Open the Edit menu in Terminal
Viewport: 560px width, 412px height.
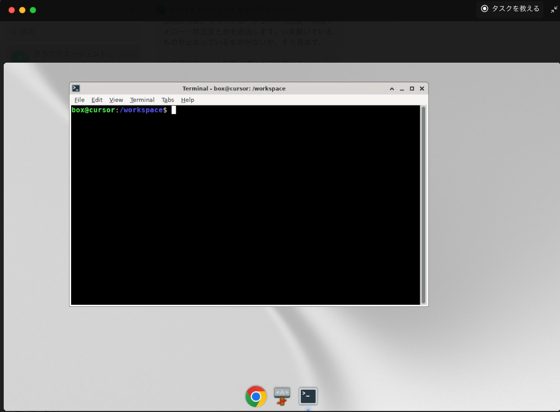coord(97,100)
